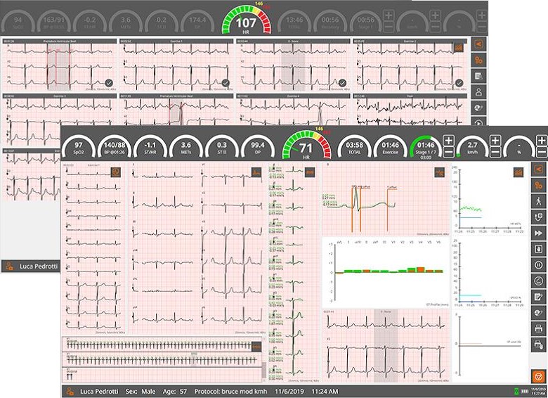Toggle checkmark on Premature Ventricular Beat strip

[x=109, y=82]
